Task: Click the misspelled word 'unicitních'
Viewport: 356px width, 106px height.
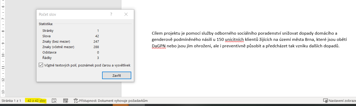Action: [234, 40]
